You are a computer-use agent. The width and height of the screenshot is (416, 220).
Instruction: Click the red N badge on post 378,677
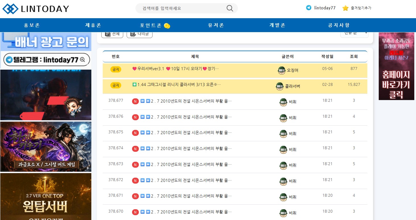135,101
